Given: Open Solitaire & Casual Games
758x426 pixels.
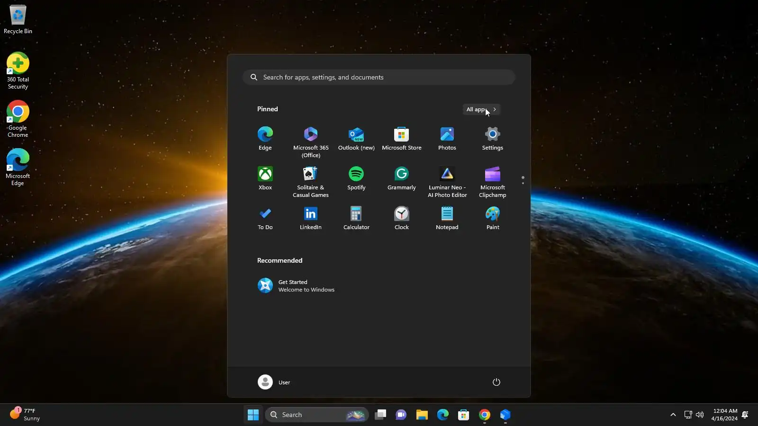Looking at the screenshot, I should [311, 181].
